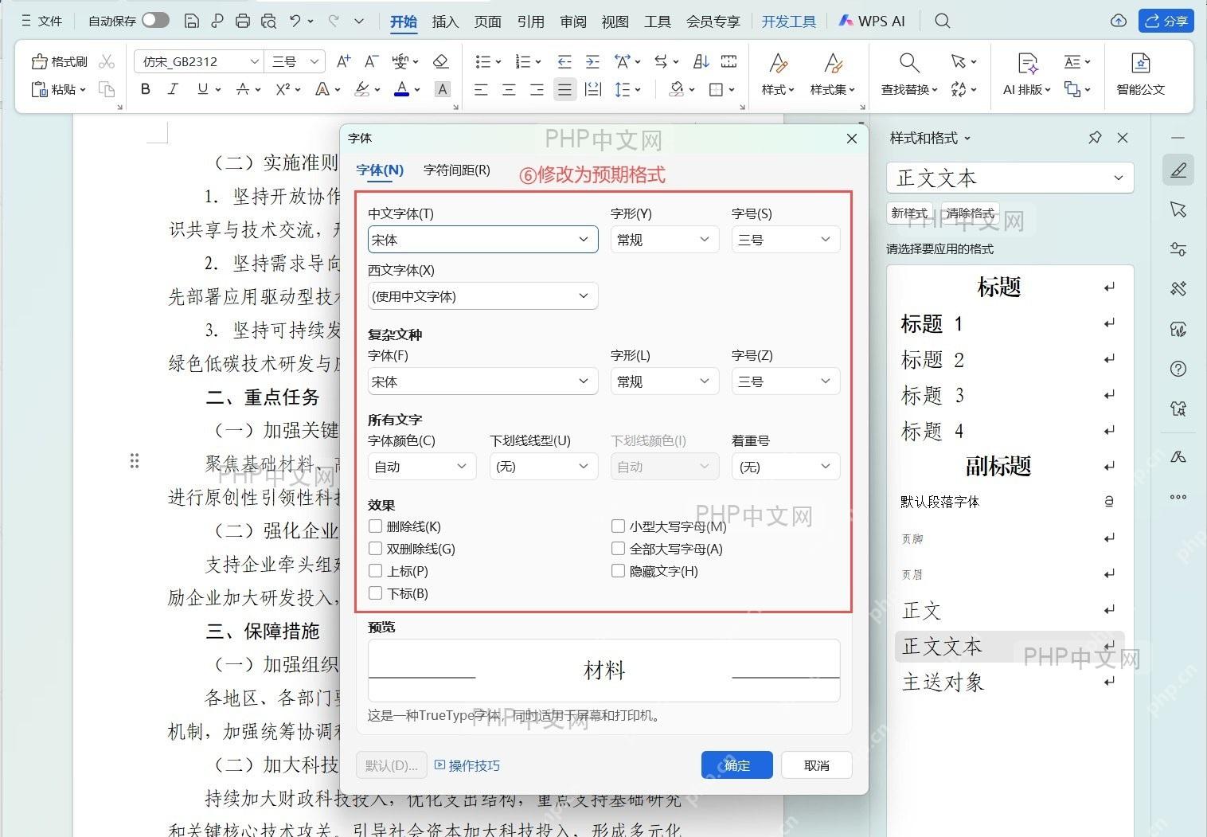Open the 字形(Y) 常规 dropdown

[665, 240]
